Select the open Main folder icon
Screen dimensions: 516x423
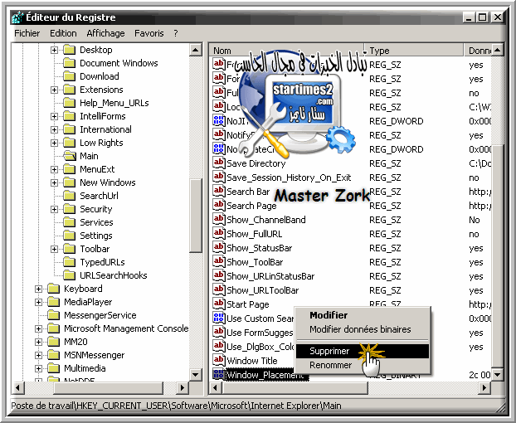click(x=70, y=156)
